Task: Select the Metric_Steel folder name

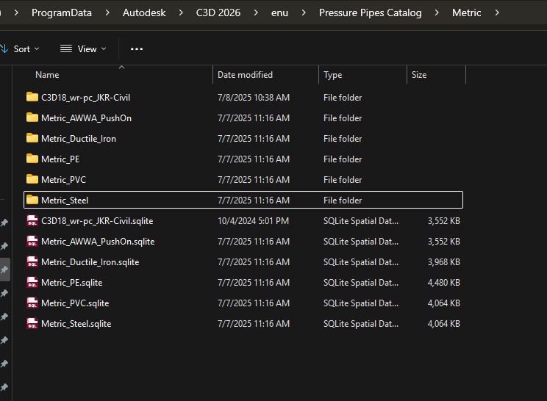Action: pos(65,201)
